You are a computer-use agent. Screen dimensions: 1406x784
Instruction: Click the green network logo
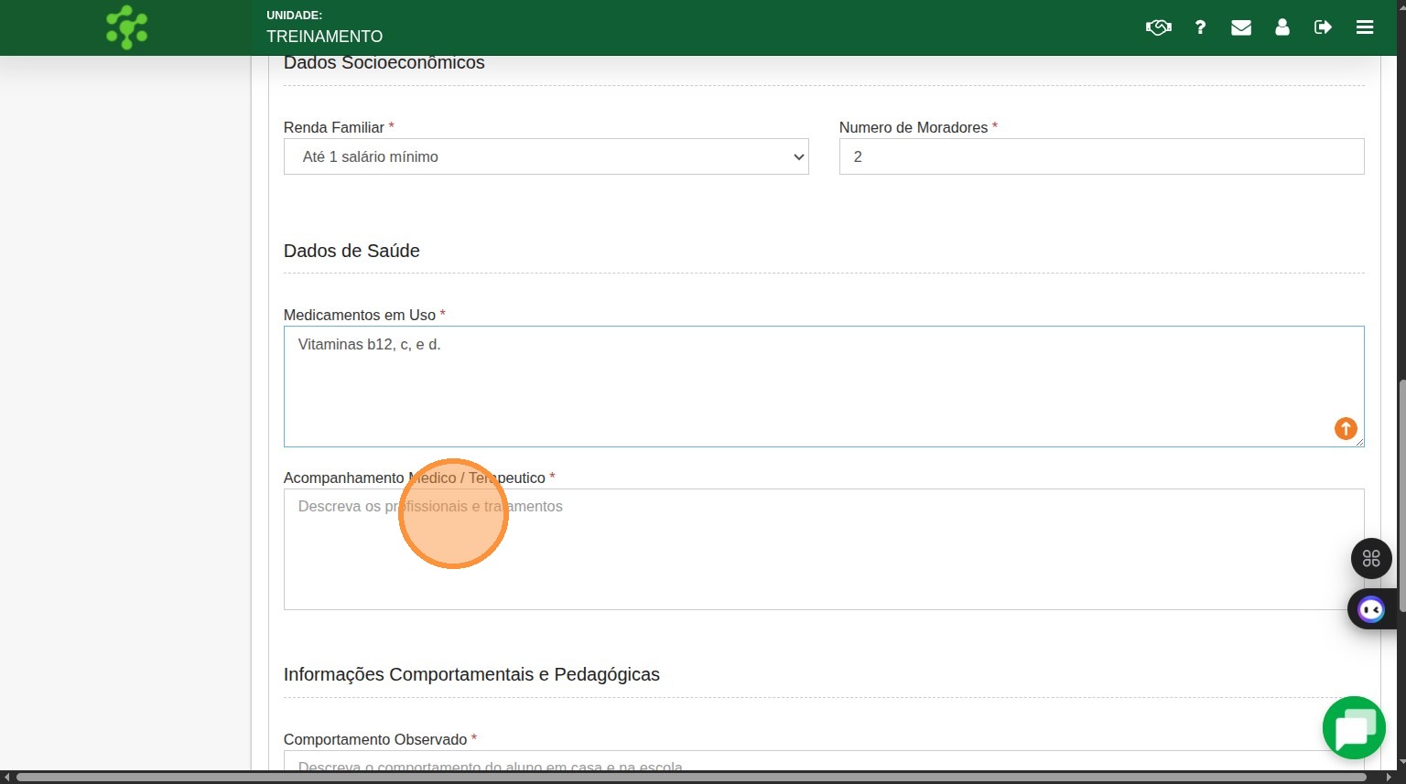[126, 27]
